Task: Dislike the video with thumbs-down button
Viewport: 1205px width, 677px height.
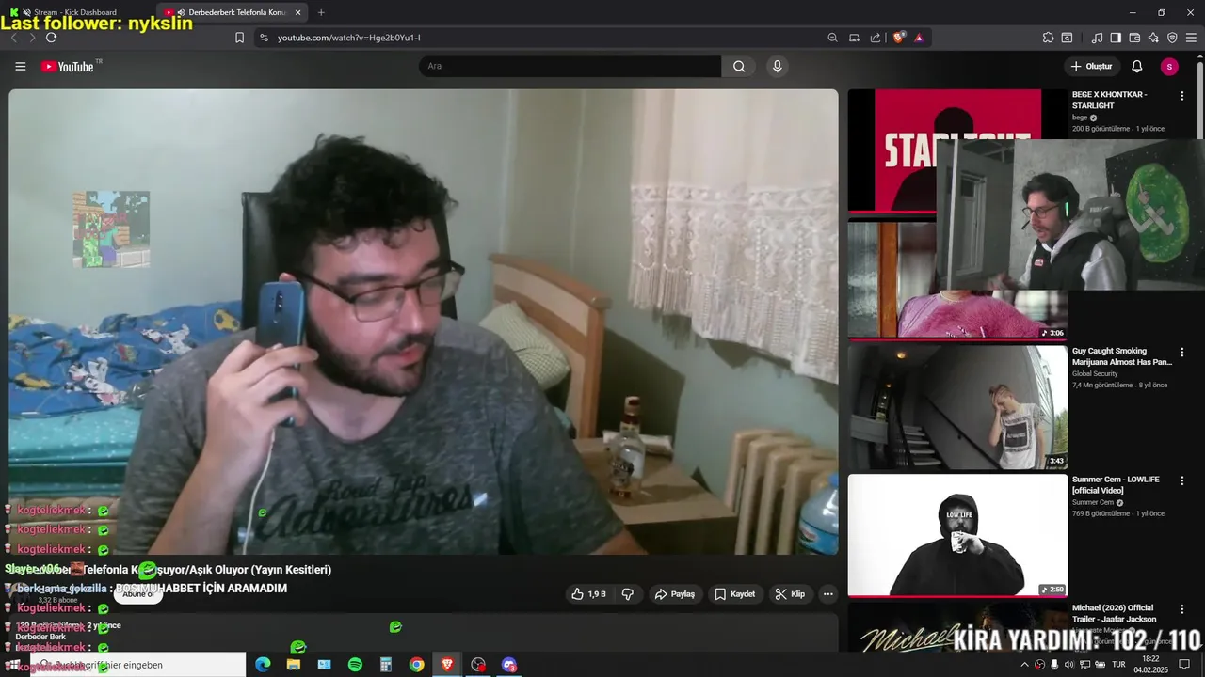Action: [x=628, y=594]
